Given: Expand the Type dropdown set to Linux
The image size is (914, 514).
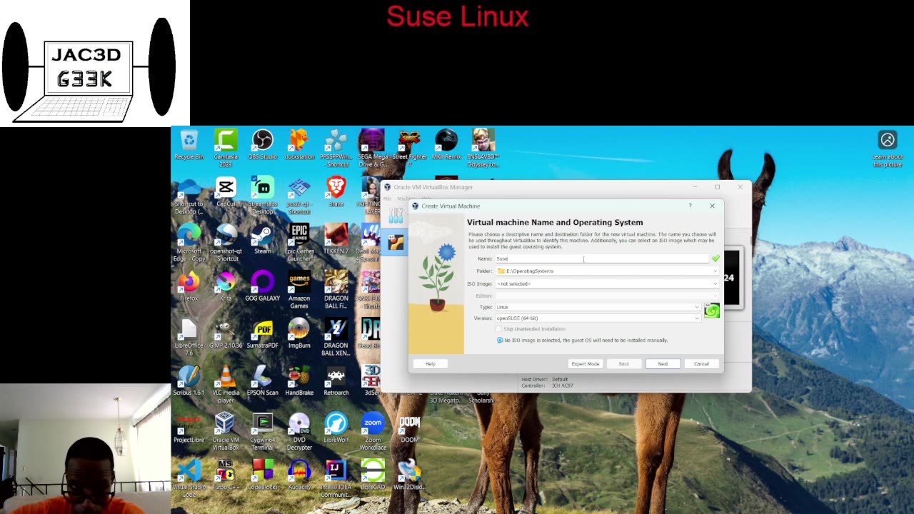Looking at the screenshot, I should pos(598,307).
